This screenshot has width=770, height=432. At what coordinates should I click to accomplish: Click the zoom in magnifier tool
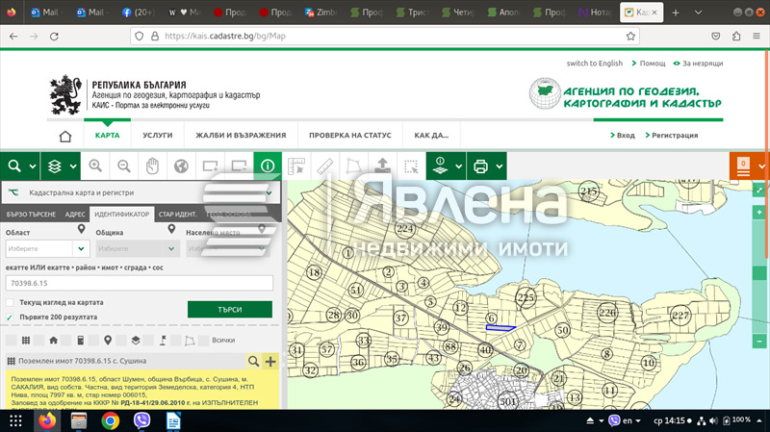click(x=95, y=165)
